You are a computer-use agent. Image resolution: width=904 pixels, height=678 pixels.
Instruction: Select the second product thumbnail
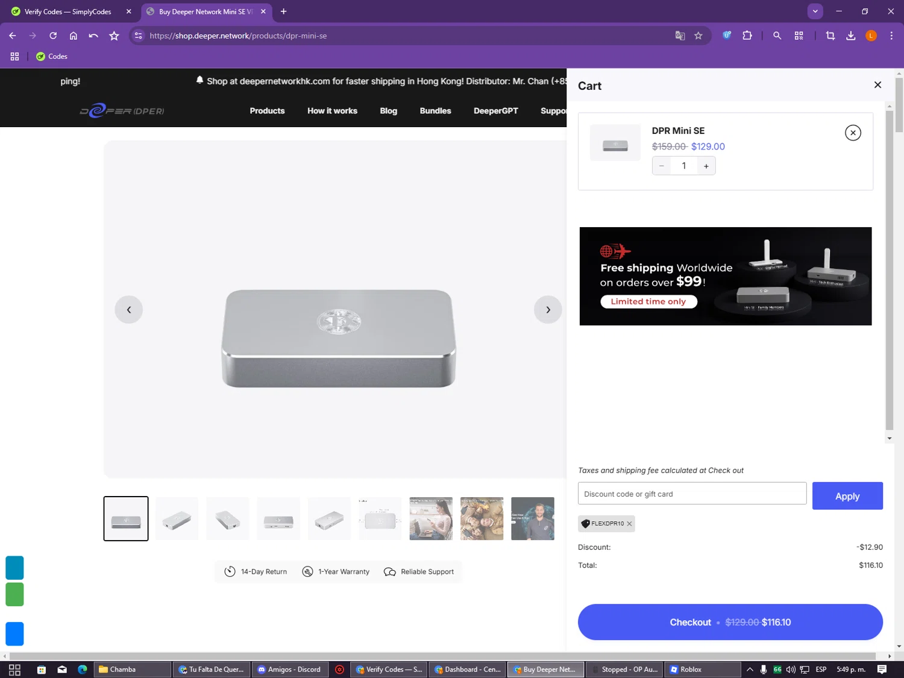[177, 518]
